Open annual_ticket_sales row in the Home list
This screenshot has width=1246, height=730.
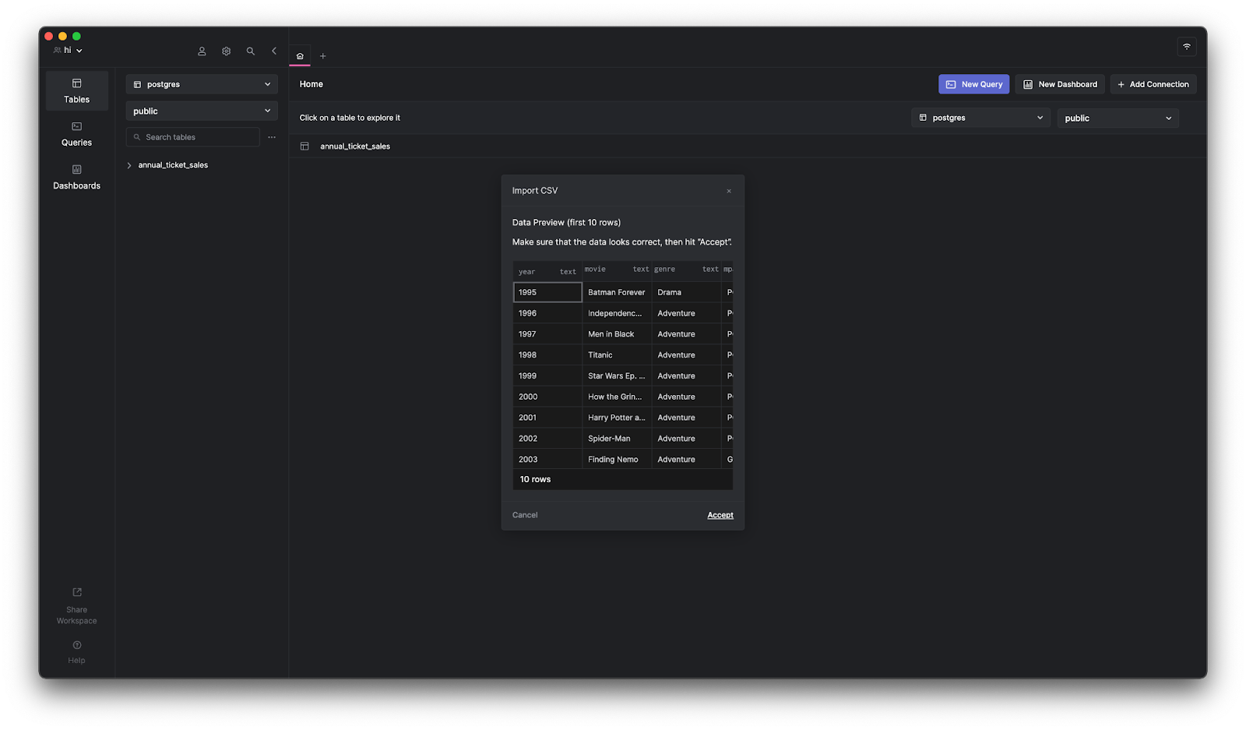(748, 146)
